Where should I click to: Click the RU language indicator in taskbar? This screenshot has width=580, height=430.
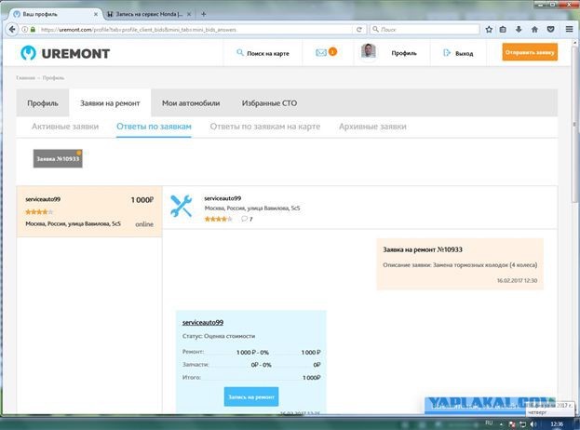489,423
